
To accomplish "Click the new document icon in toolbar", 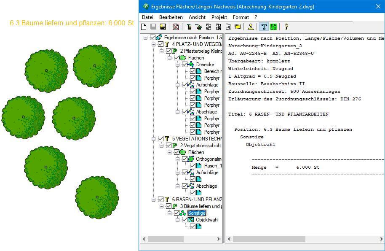I will point(144,27).
